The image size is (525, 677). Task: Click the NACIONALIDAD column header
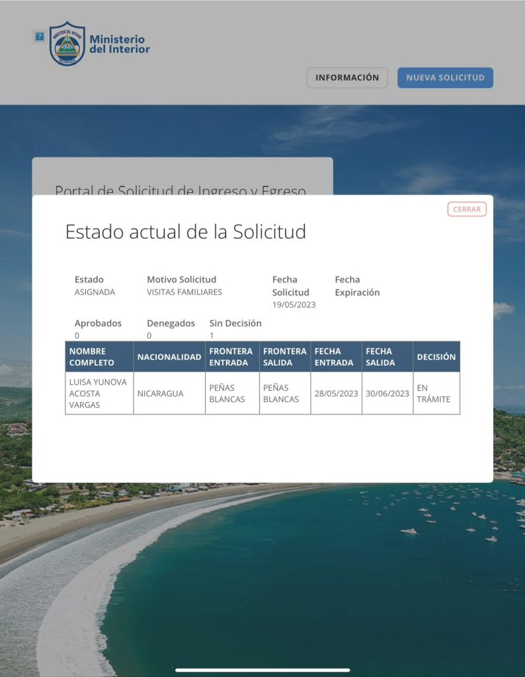(x=169, y=356)
